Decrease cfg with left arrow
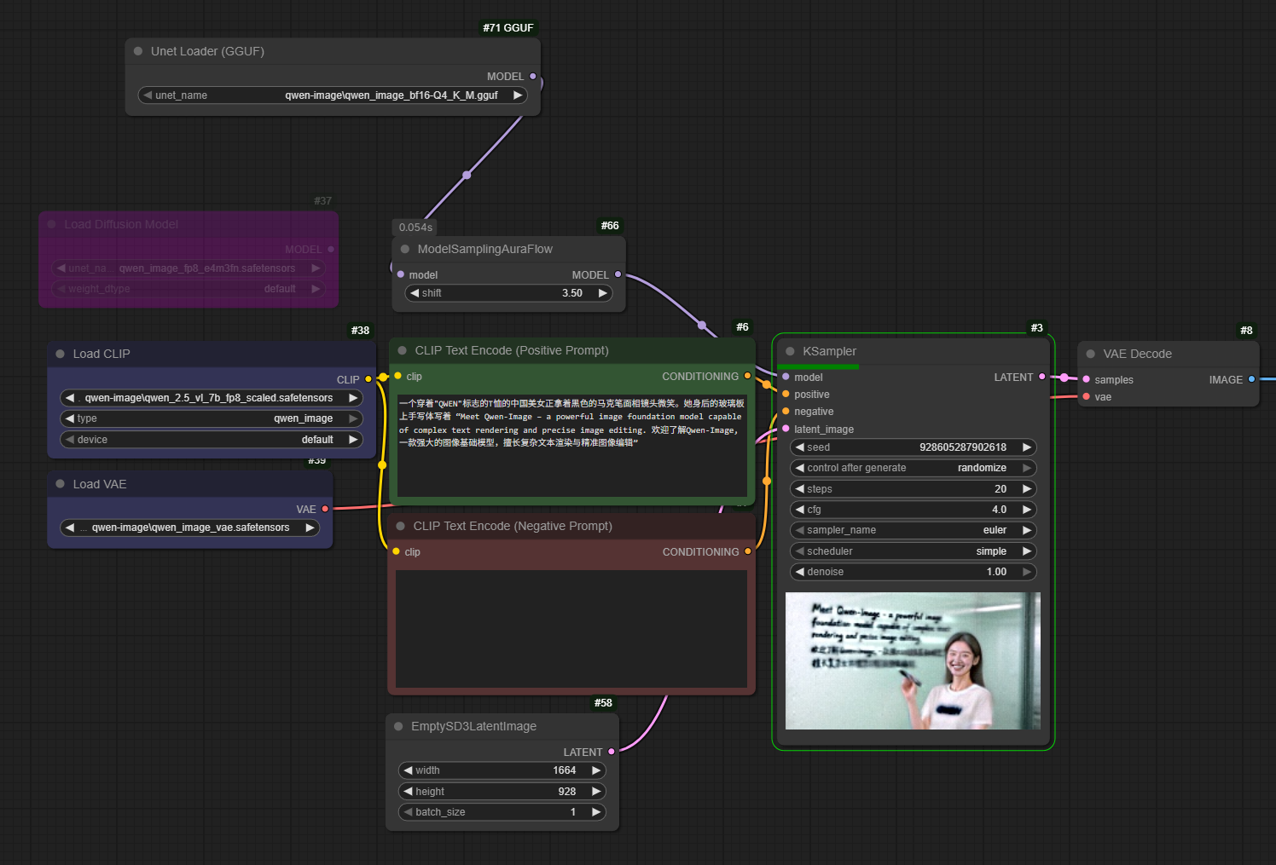1276x865 pixels. pos(800,510)
